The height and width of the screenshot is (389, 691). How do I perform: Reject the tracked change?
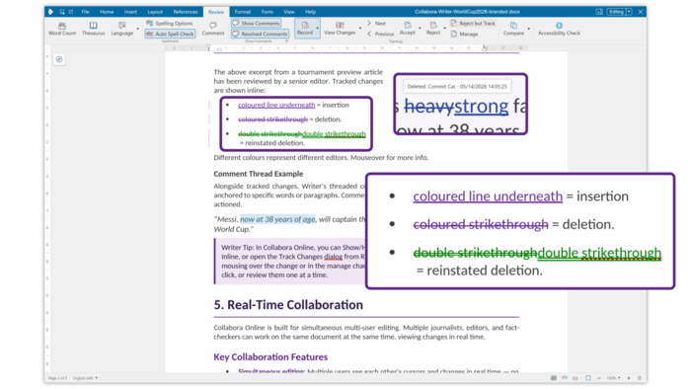pos(432,29)
